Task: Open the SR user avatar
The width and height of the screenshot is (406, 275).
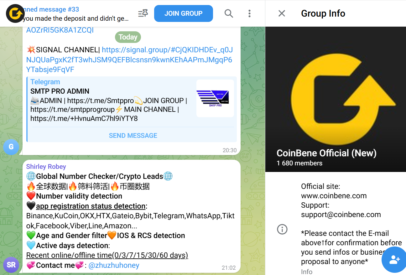Action: click(11, 265)
